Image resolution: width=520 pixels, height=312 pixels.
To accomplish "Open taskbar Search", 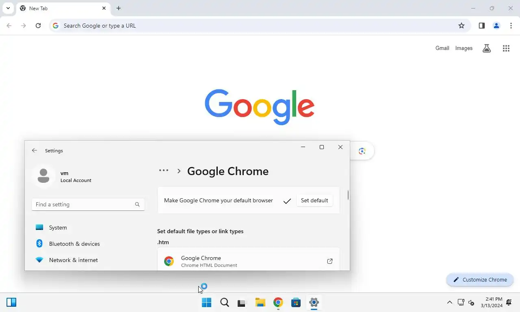I will click(x=225, y=302).
